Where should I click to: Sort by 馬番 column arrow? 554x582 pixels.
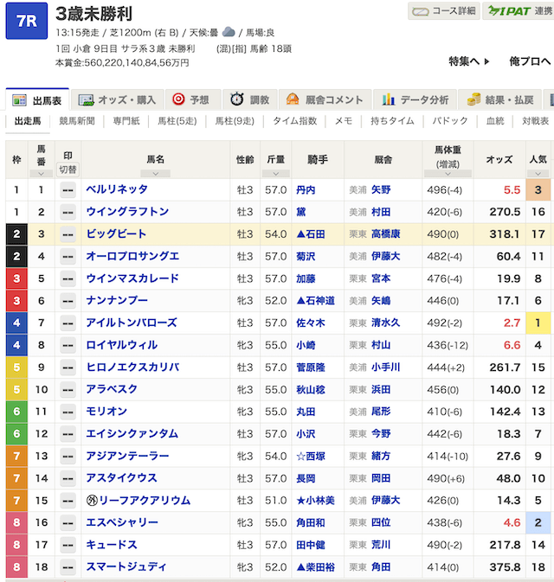coord(41,173)
